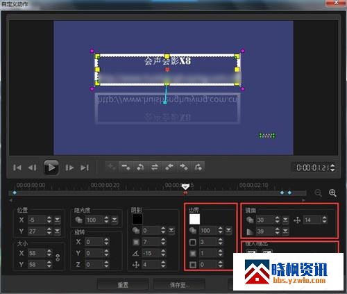The height and width of the screenshot is (294, 347).
Task: Select the first keyframe diamond on timeline
Action: coord(15,193)
